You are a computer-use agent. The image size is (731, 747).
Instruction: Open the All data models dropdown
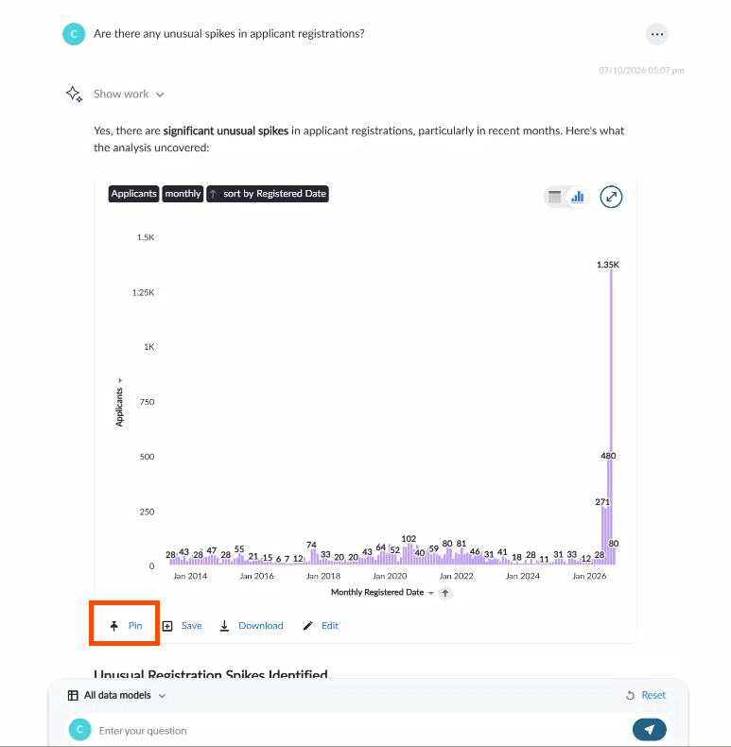pos(116,696)
